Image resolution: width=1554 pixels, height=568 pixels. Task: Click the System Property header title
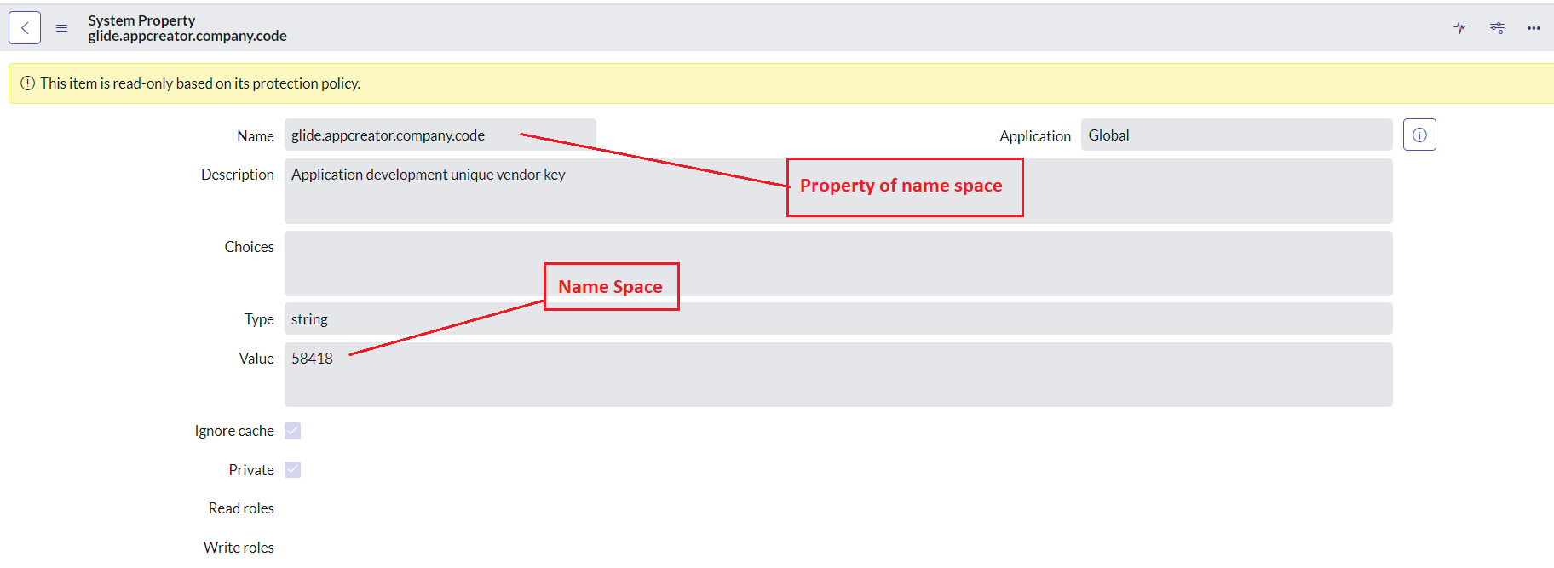click(x=141, y=20)
